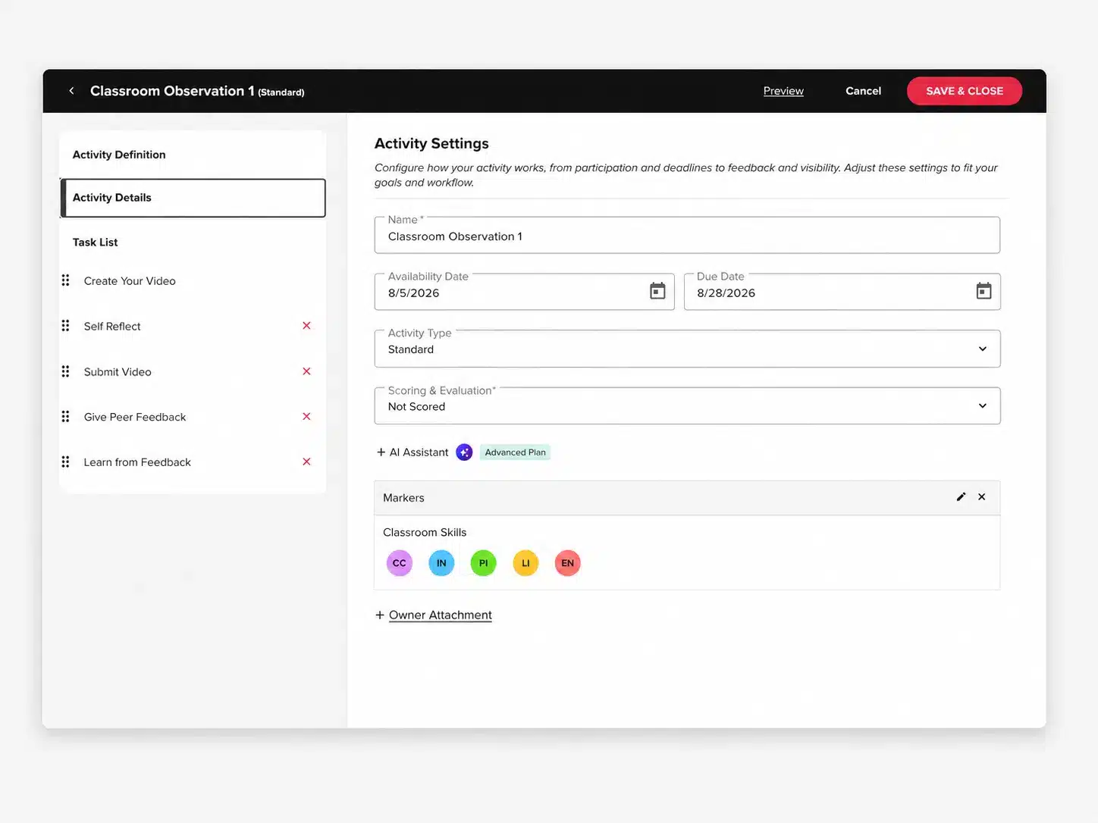Click the drag handle beside Learn from Feedback
This screenshot has width=1098, height=823.
click(66, 462)
